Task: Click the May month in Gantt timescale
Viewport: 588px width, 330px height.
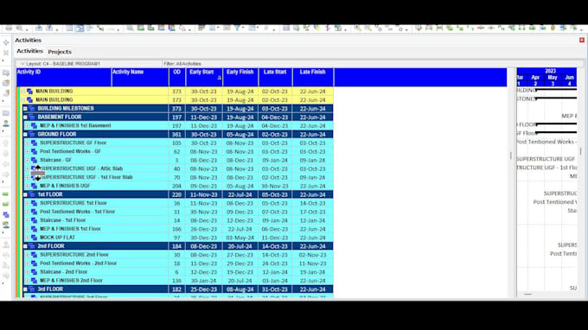Action: coord(553,78)
